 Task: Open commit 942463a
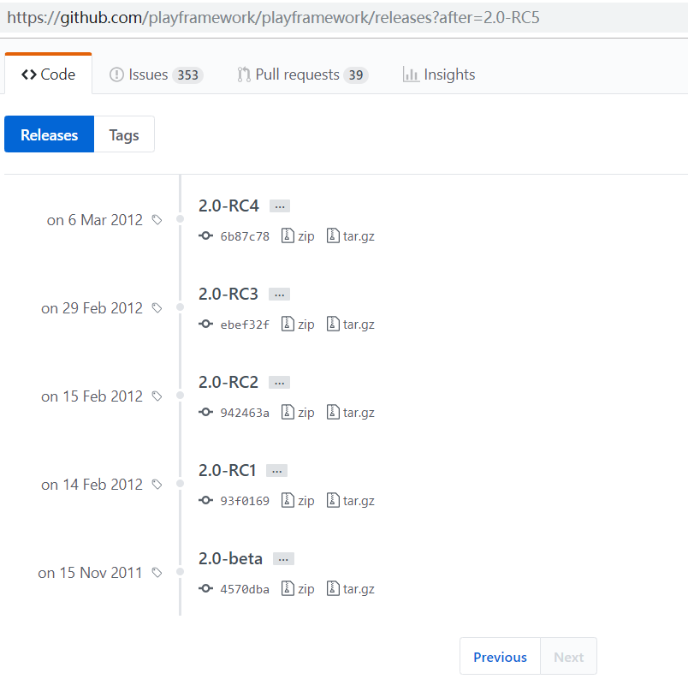tap(245, 413)
